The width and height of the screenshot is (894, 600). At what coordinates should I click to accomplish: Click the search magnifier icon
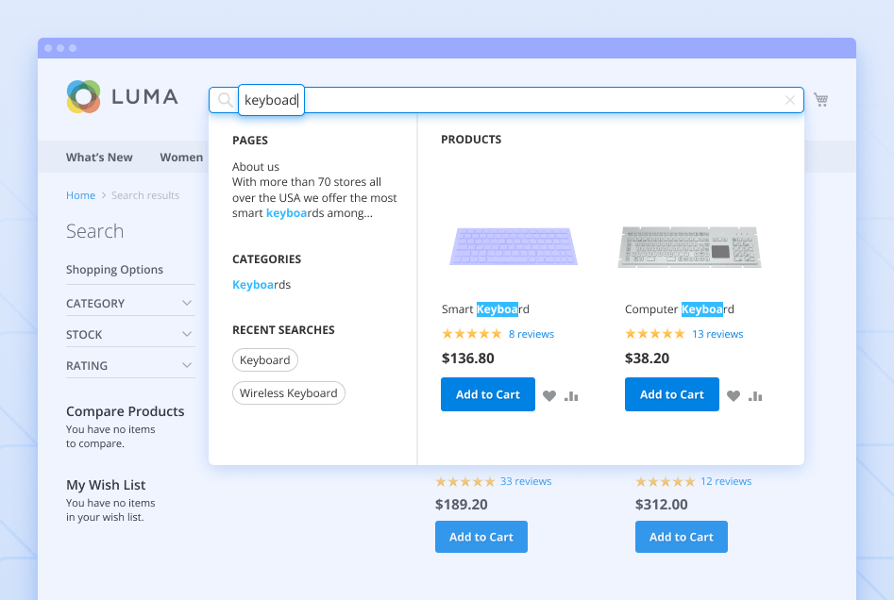pos(224,99)
